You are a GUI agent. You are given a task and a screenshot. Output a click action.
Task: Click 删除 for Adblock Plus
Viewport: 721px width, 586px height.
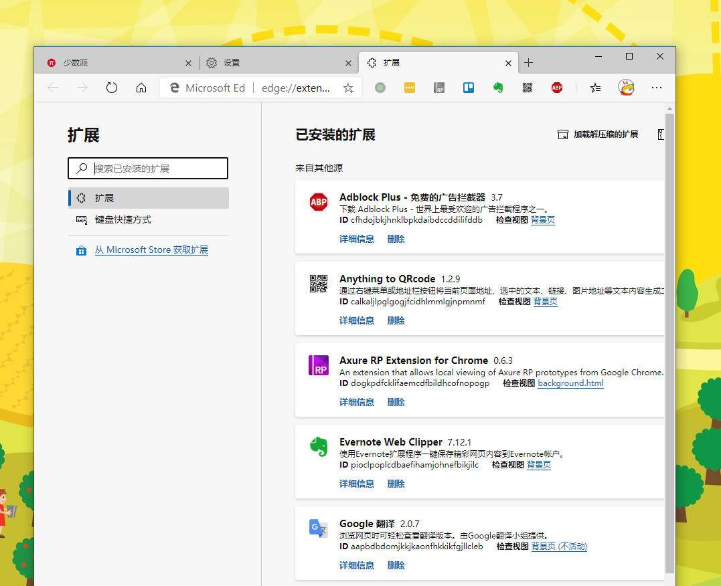tap(396, 239)
